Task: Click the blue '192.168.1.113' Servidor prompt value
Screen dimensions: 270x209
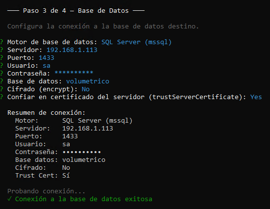Action: [72, 50]
